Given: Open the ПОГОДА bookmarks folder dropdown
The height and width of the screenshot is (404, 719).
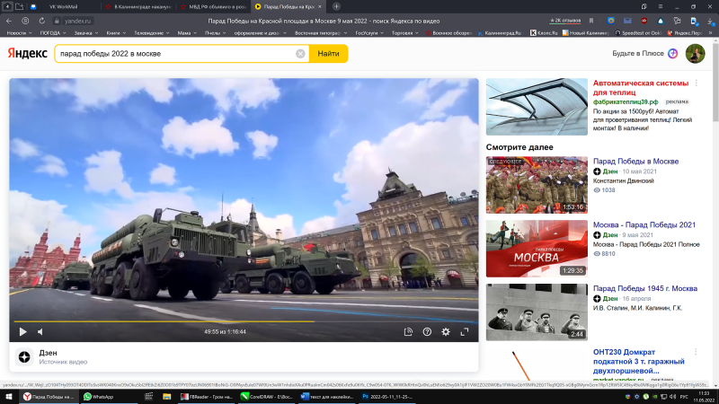Looking at the screenshot, I should point(52,32).
